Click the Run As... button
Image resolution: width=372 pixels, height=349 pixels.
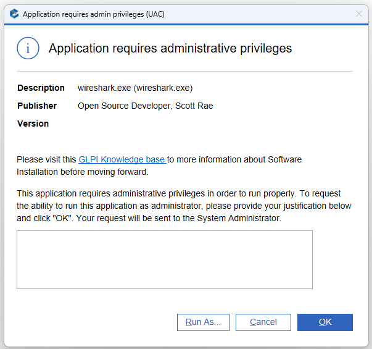[x=203, y=322]
